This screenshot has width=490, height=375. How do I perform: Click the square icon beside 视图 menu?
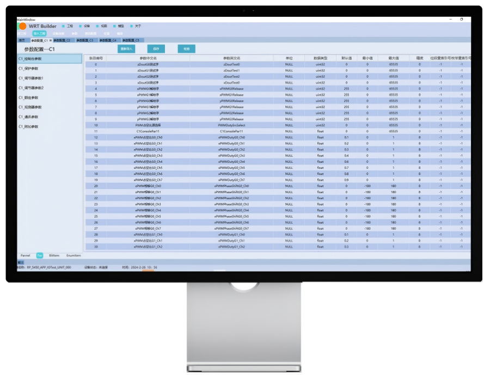(x=97, y=26)
